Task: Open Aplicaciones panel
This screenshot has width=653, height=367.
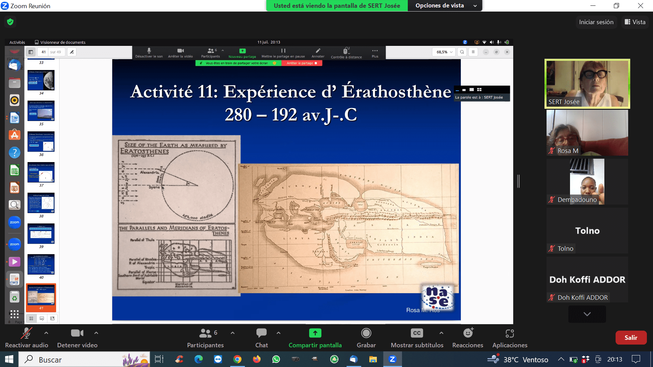Action: click(x=510, y=338)
